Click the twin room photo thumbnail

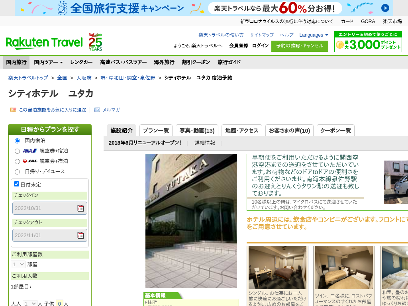(344, 267)
